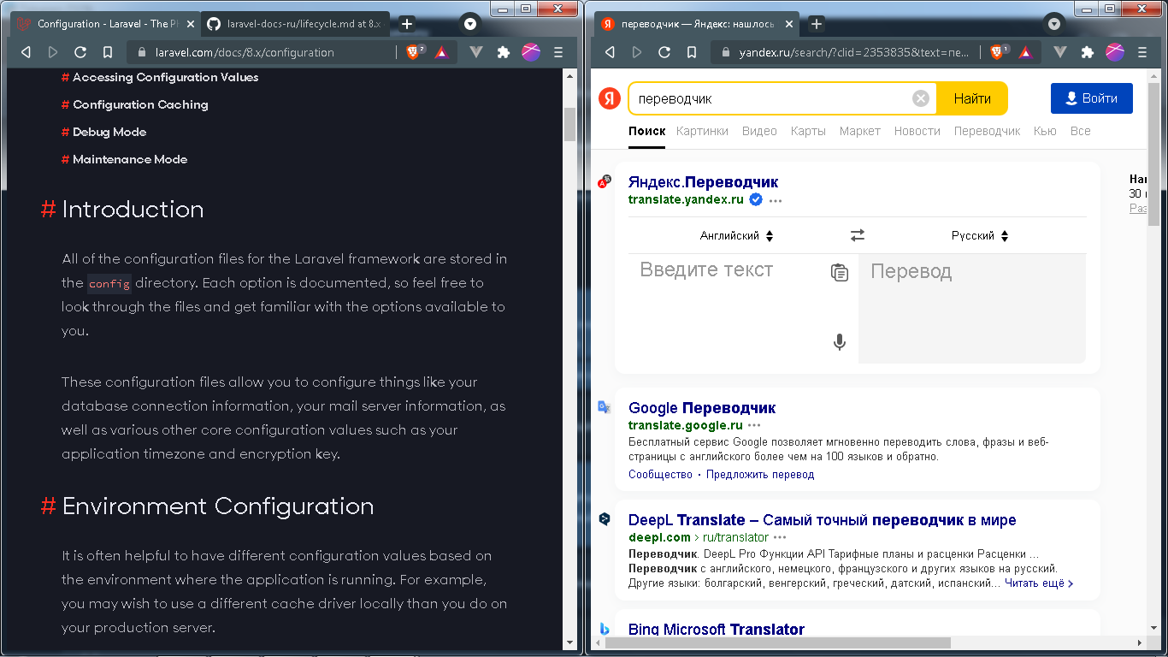This screenshot has width=1168, height=657.
Task: Bookmark the Yandex search page
Action: (x=692, y=52)
